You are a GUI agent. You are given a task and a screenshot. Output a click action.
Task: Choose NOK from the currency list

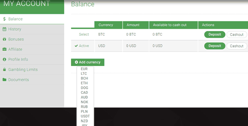[x=84, y=102]
